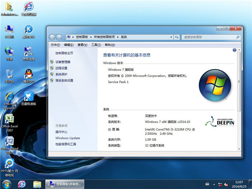The image size is (252, 189).
Task: Launch the 酷狗音乐 K icon shortcut
Action: 29,31
